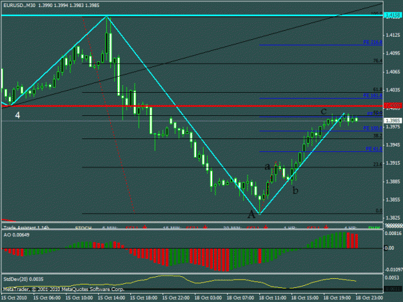Click the AO 0.00649 indicator label
Image resolution: width=403 pixels, height=302 pixels.
17,235
